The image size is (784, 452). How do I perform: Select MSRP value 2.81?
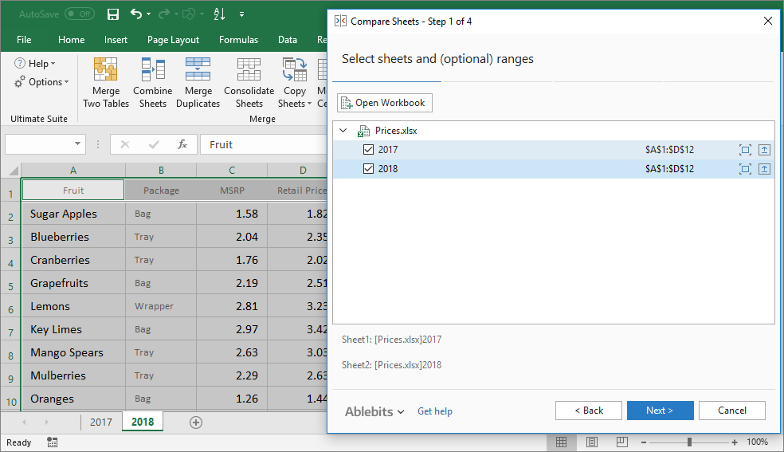tap(232, 306)
